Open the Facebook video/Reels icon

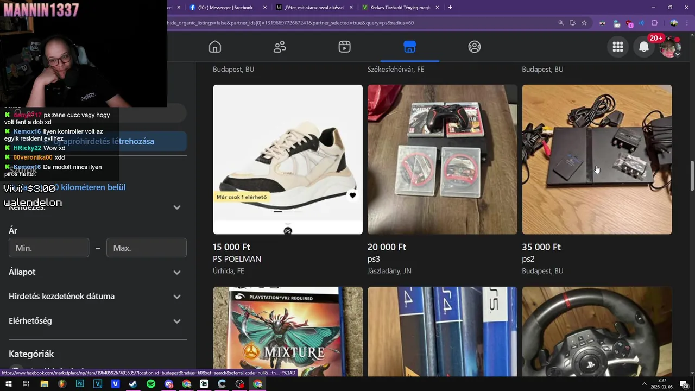[x=344, y=47]
